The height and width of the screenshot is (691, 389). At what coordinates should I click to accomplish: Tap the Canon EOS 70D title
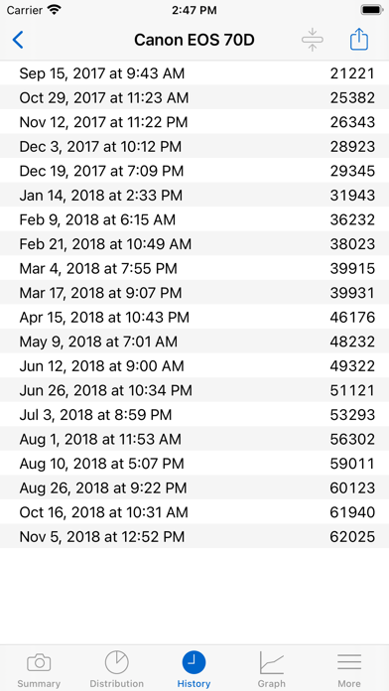tap(194, 40)
